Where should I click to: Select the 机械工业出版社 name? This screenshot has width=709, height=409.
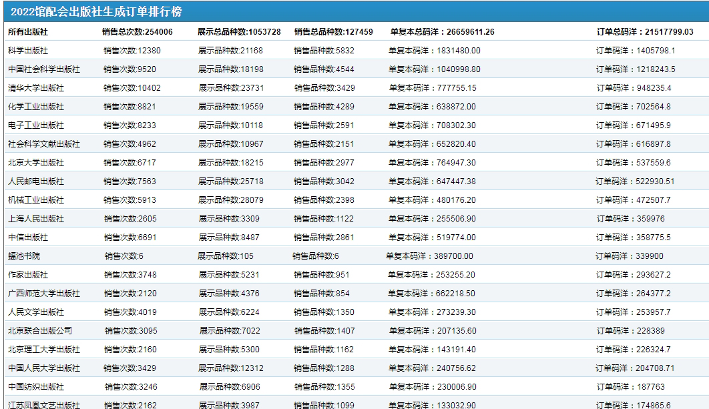[36, 200]
